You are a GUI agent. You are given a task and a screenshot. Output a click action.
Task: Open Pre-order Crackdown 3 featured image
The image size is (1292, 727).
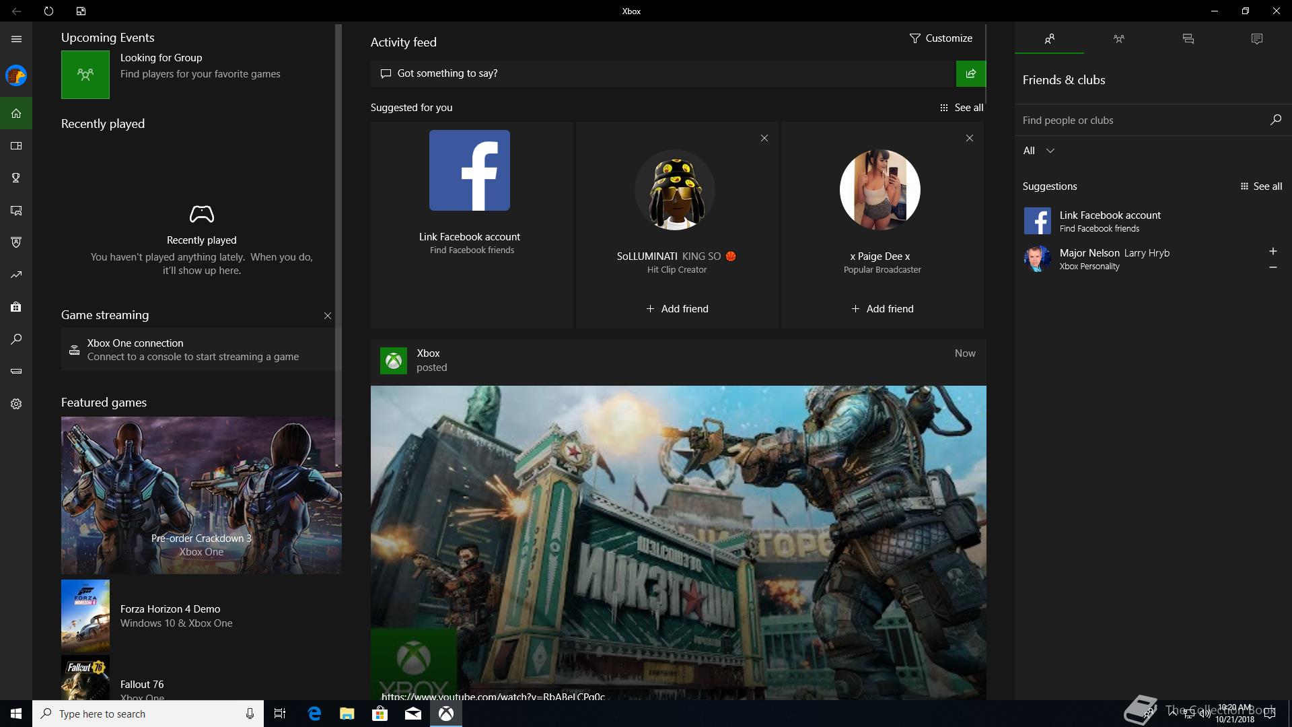click(201, 495)
